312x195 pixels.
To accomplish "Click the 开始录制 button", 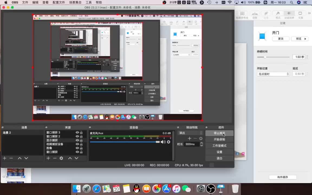I will click(219, 139).
